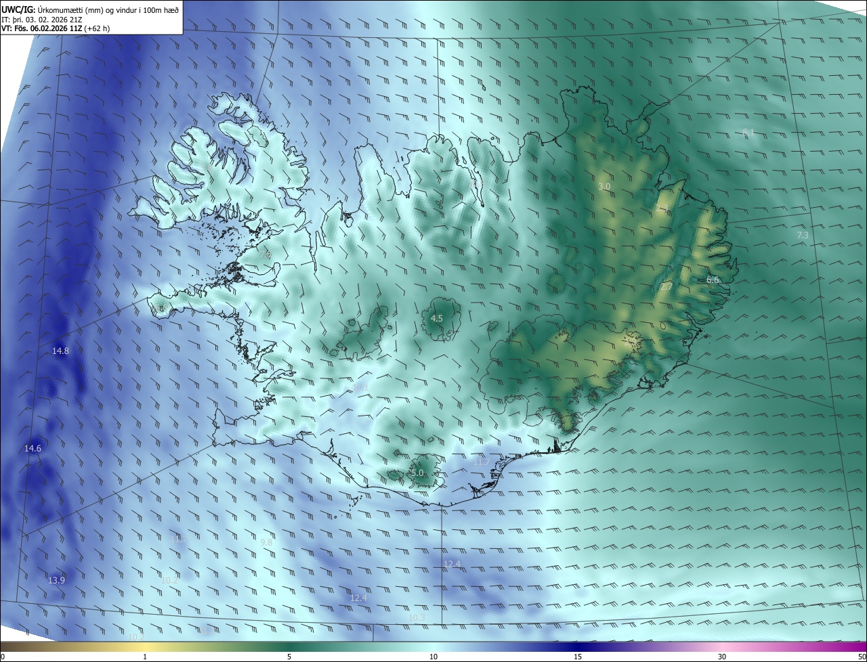Click the colorbar tick label 5
This screenshot has height=662, width=867.
click(289, 657)
